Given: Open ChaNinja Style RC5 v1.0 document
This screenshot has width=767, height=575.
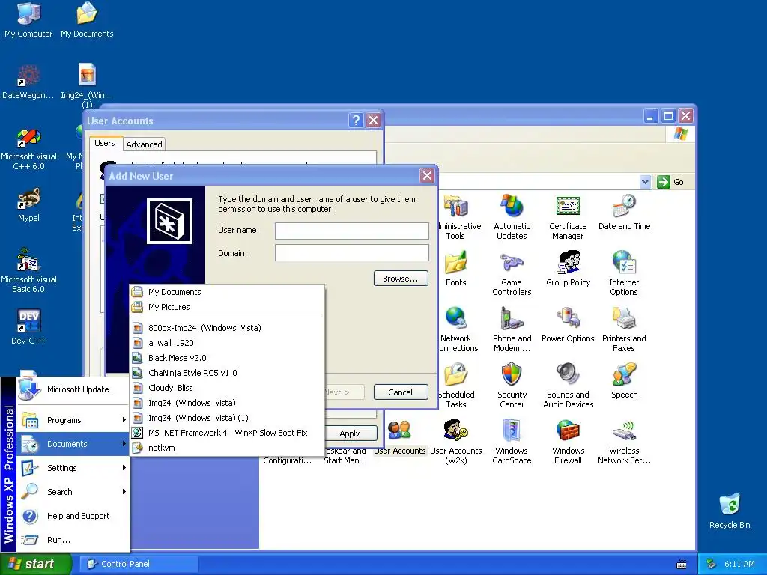Looking at the screenshot, I should pyautogui.click(x=227, y=373).
